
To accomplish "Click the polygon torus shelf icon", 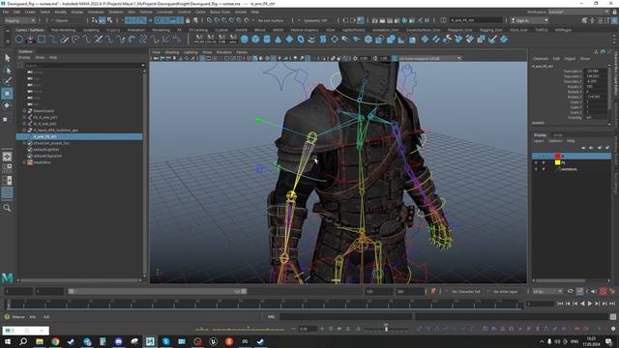I will [301, 39].
